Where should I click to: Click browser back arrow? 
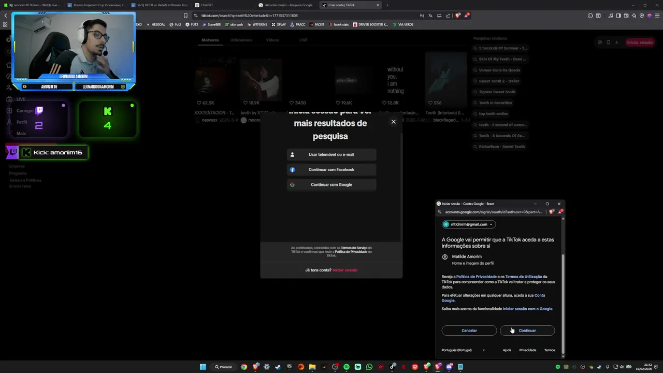click(5, 16)
